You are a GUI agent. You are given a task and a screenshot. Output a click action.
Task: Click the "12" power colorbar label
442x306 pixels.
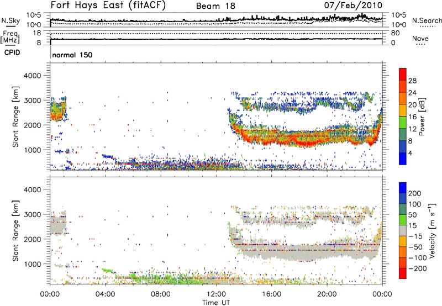click(412, 129)
